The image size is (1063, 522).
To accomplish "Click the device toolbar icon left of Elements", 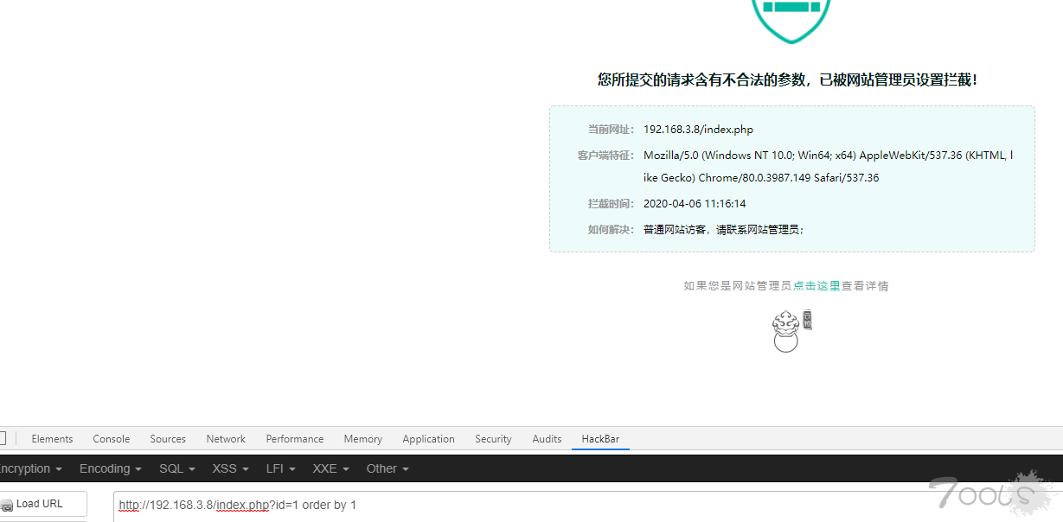I will point(3,439).
